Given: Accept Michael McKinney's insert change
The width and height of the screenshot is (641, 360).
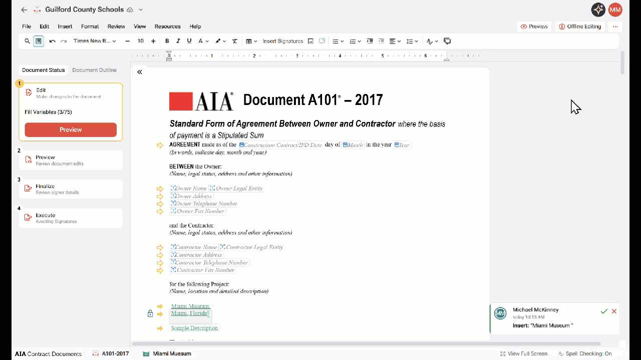Looking at the screenshot, I should click(604, 311).
